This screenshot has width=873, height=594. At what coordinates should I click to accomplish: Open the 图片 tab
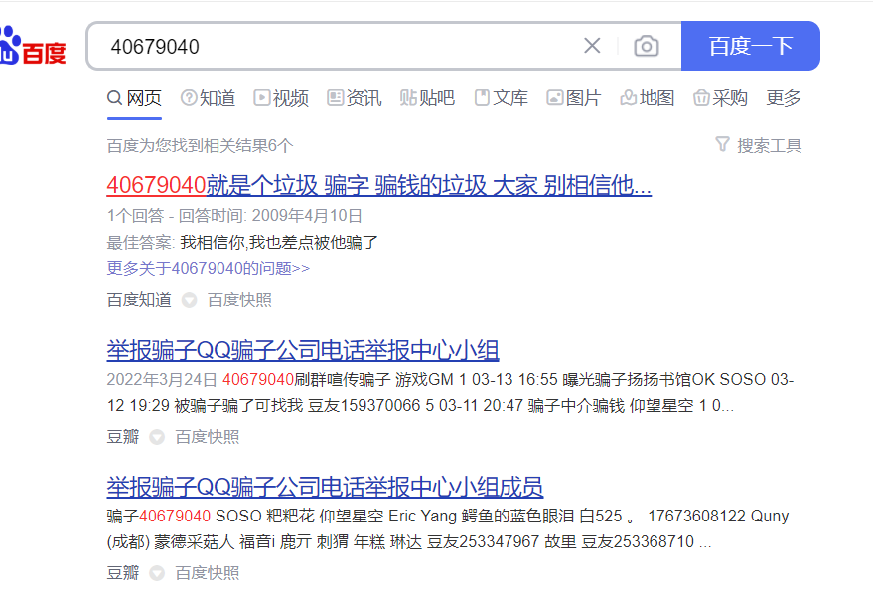click(574, 98)
